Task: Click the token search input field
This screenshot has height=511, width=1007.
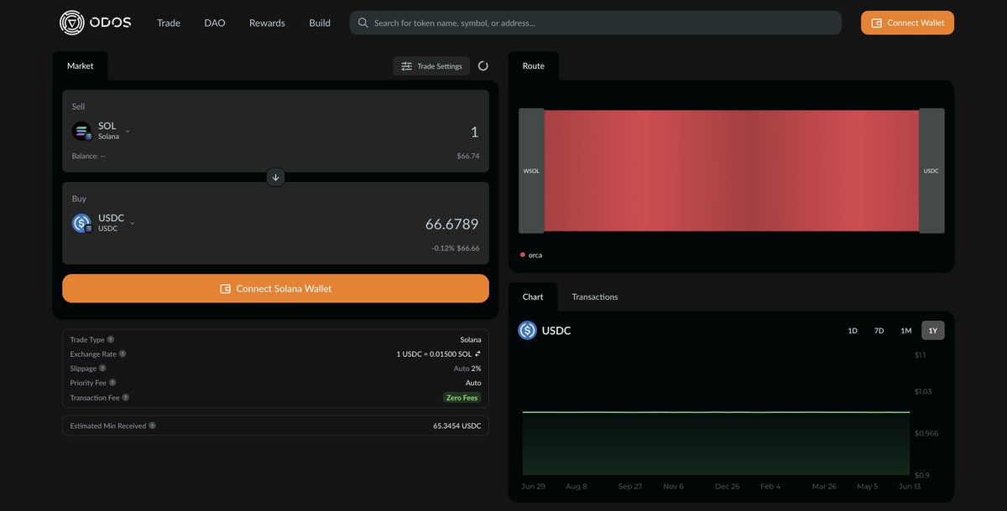Action: (x=596, y=23)
